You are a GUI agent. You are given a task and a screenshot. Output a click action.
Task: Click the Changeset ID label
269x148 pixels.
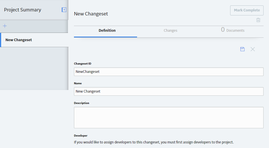pyautogui.click(x=83, y=63)
